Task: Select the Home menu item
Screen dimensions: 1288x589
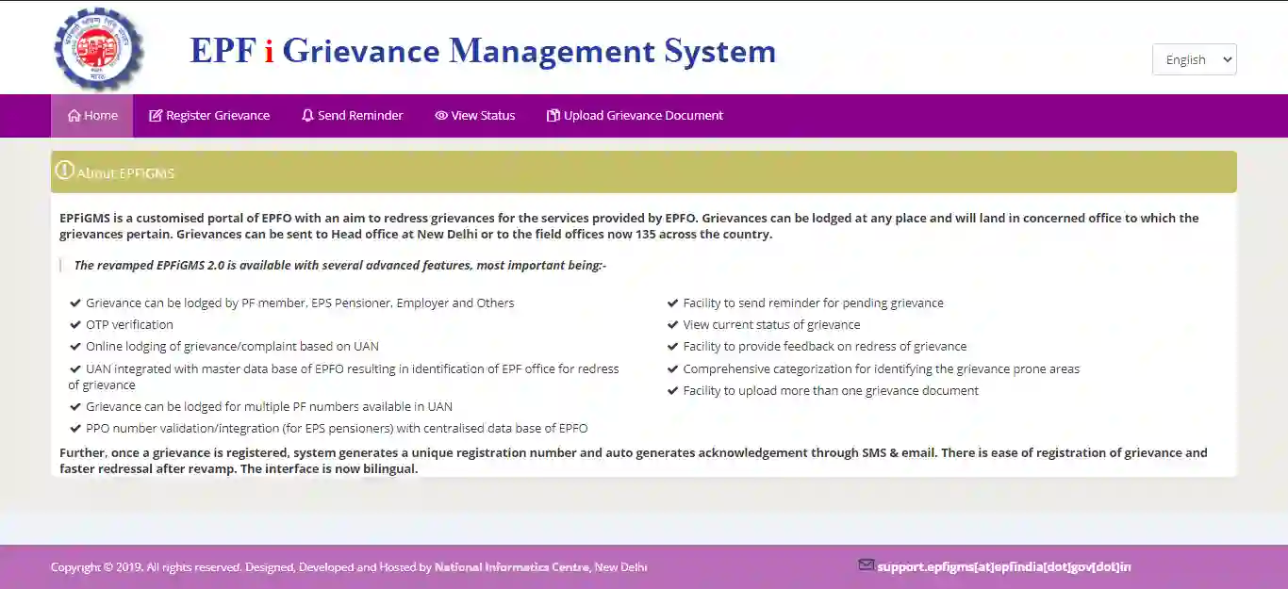Action: [91, 115]
